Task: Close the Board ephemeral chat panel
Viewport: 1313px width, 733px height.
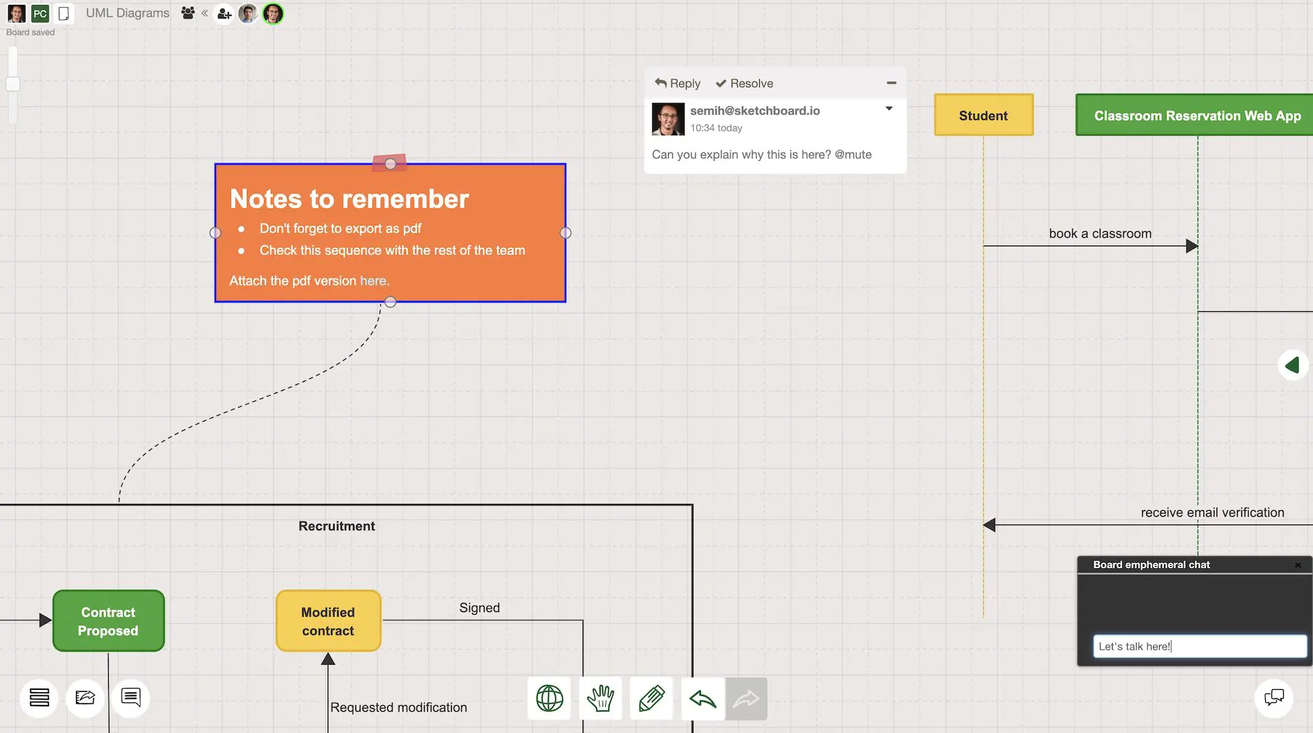Action: tap(1298, 565)
